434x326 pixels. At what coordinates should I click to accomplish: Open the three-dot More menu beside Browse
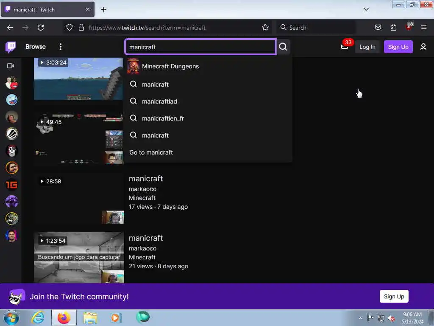coord(60,47)
